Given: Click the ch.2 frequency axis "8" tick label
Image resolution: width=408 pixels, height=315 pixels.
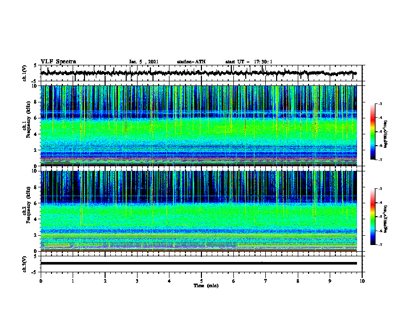Looking at the screenshot, I should point(36,187).
